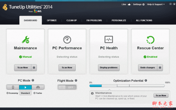
Task: Click Display problems button
Action: click(109, 68)
